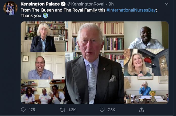Open the @KensingtonRoyal handle link
176x116 pixels.
pos(86,4)
